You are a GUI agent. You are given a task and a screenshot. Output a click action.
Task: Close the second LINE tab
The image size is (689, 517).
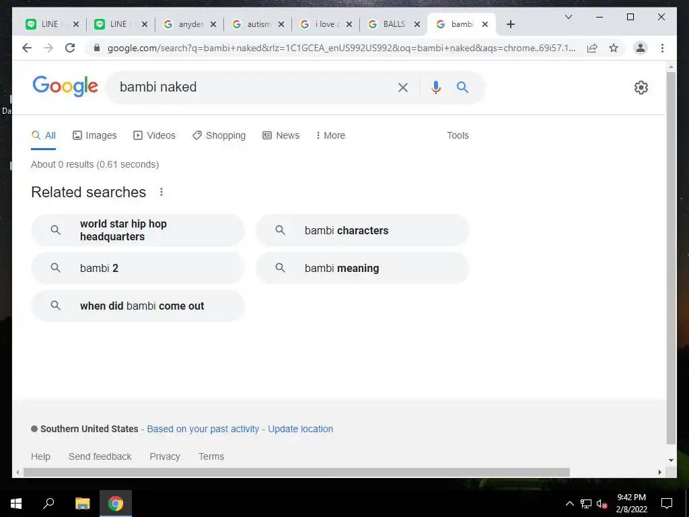145,24
